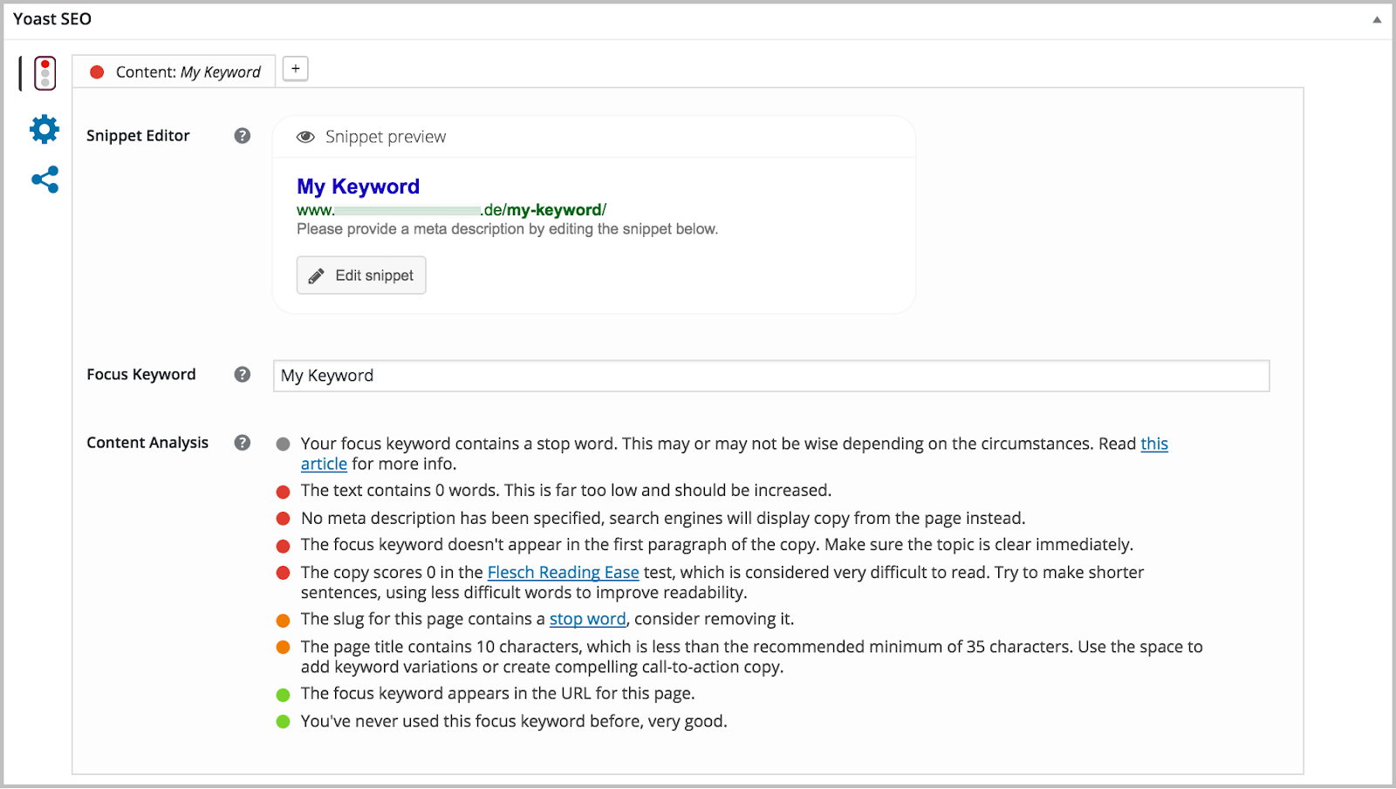Click orange bullet for page title length item

(283, 648)
